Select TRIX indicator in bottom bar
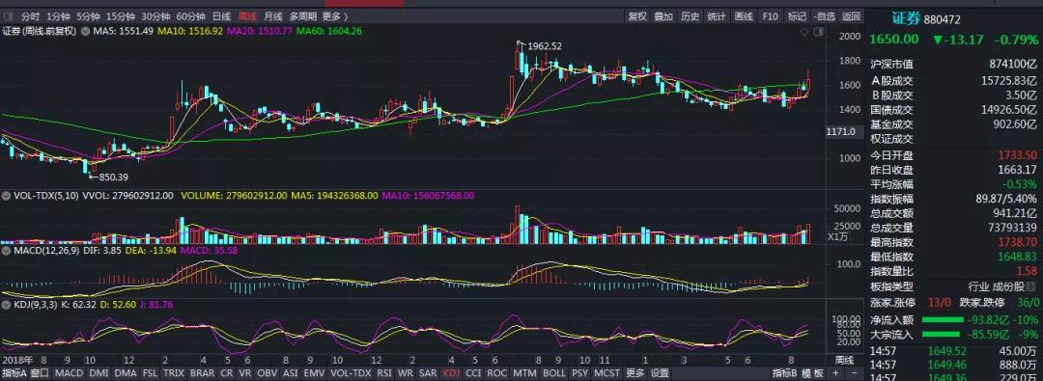 coord(174,373)
